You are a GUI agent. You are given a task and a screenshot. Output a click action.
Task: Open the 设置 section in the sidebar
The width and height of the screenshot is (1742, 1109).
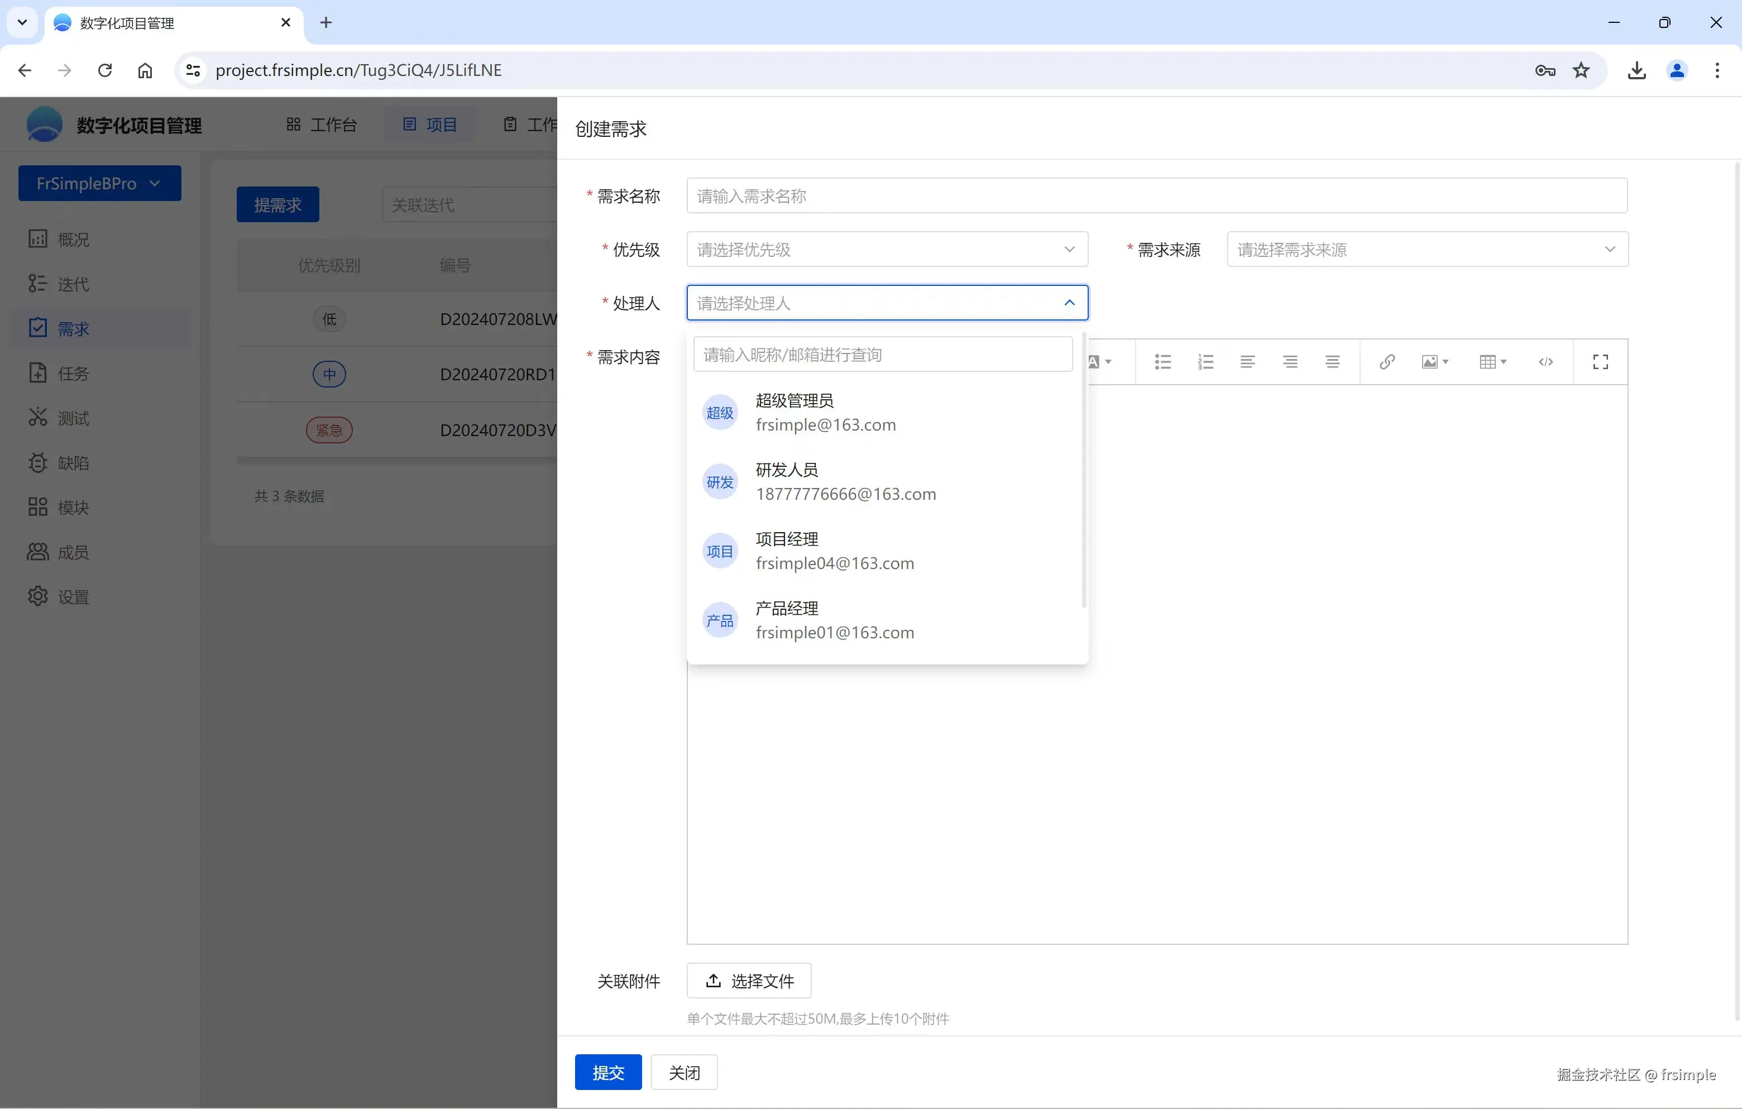coord(73,596)
